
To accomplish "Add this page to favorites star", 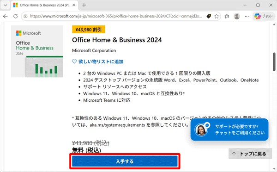I will pyautogui.click(x=217, y=16).
